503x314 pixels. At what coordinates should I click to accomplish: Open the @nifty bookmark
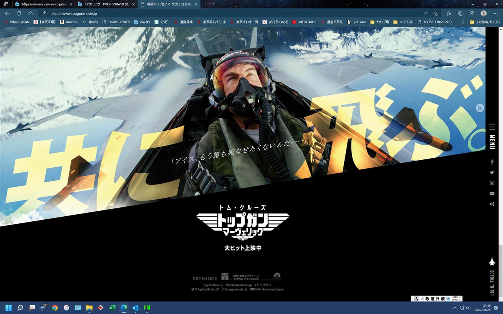tap(90, 22)
